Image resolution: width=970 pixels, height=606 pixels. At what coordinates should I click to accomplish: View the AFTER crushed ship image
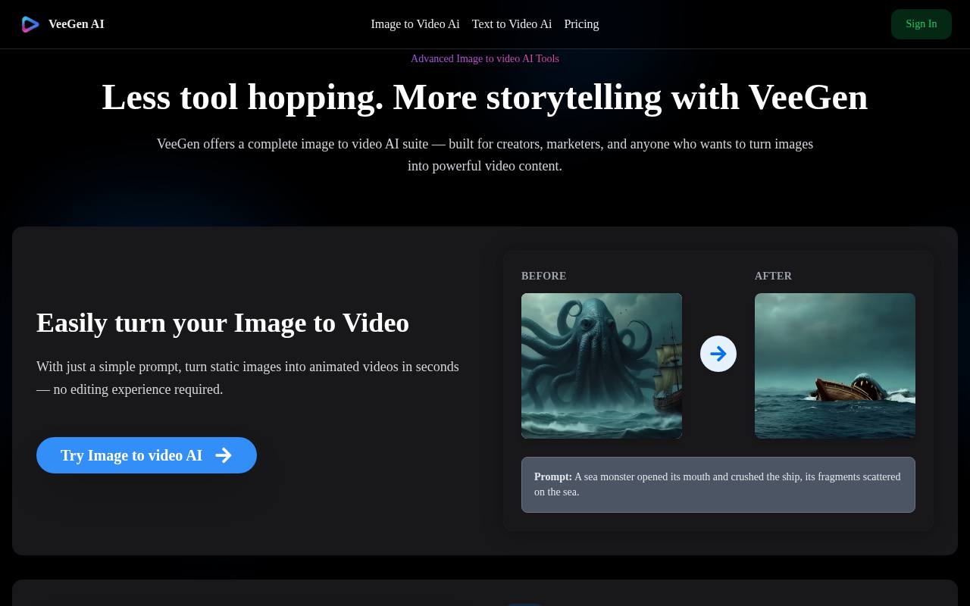(x=835, y=366)
